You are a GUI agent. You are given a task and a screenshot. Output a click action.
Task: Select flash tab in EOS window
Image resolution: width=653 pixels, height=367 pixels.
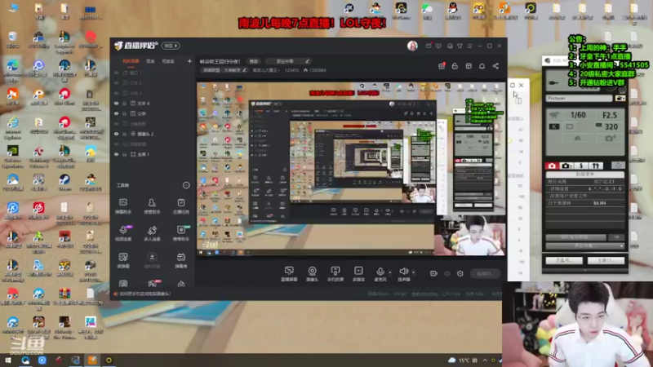pyautogui.click(x=581, y=166)
